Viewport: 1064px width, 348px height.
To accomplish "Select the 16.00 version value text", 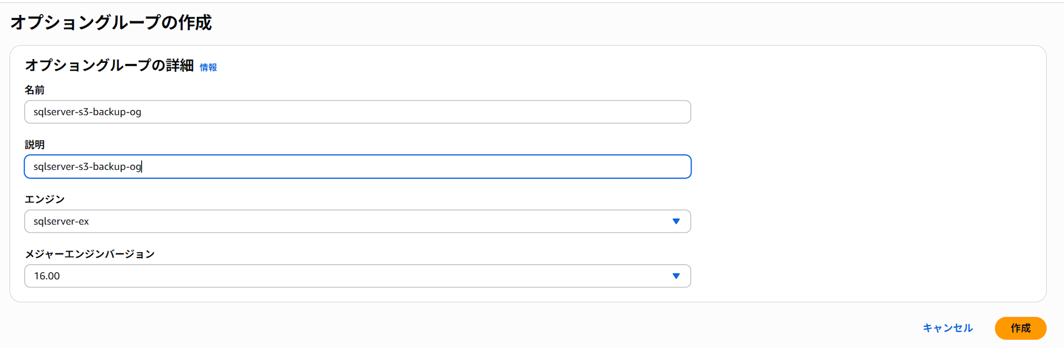I will coord(47,276).
